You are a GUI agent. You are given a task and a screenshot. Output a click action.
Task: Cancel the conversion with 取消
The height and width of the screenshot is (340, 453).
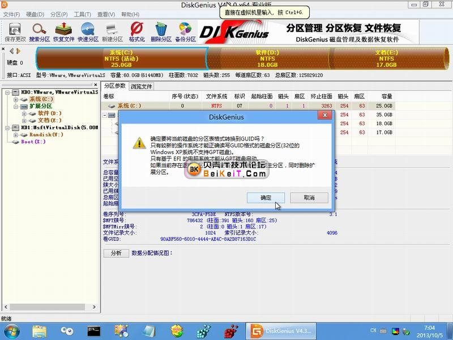point(309,198)
